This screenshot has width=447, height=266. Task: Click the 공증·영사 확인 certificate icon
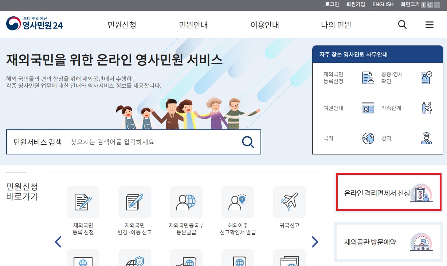pos(426,77)
